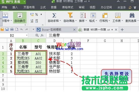
Task: Click the orange icon next to 未登录
Action: point(130,7)
